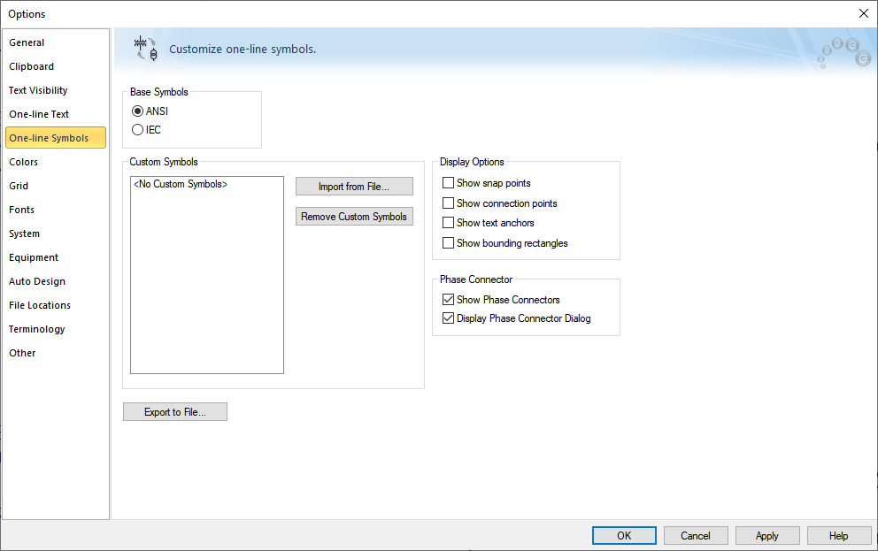Select the ANSI base symbols option
The height and width of the screenshot is (551, 878).
137,111
